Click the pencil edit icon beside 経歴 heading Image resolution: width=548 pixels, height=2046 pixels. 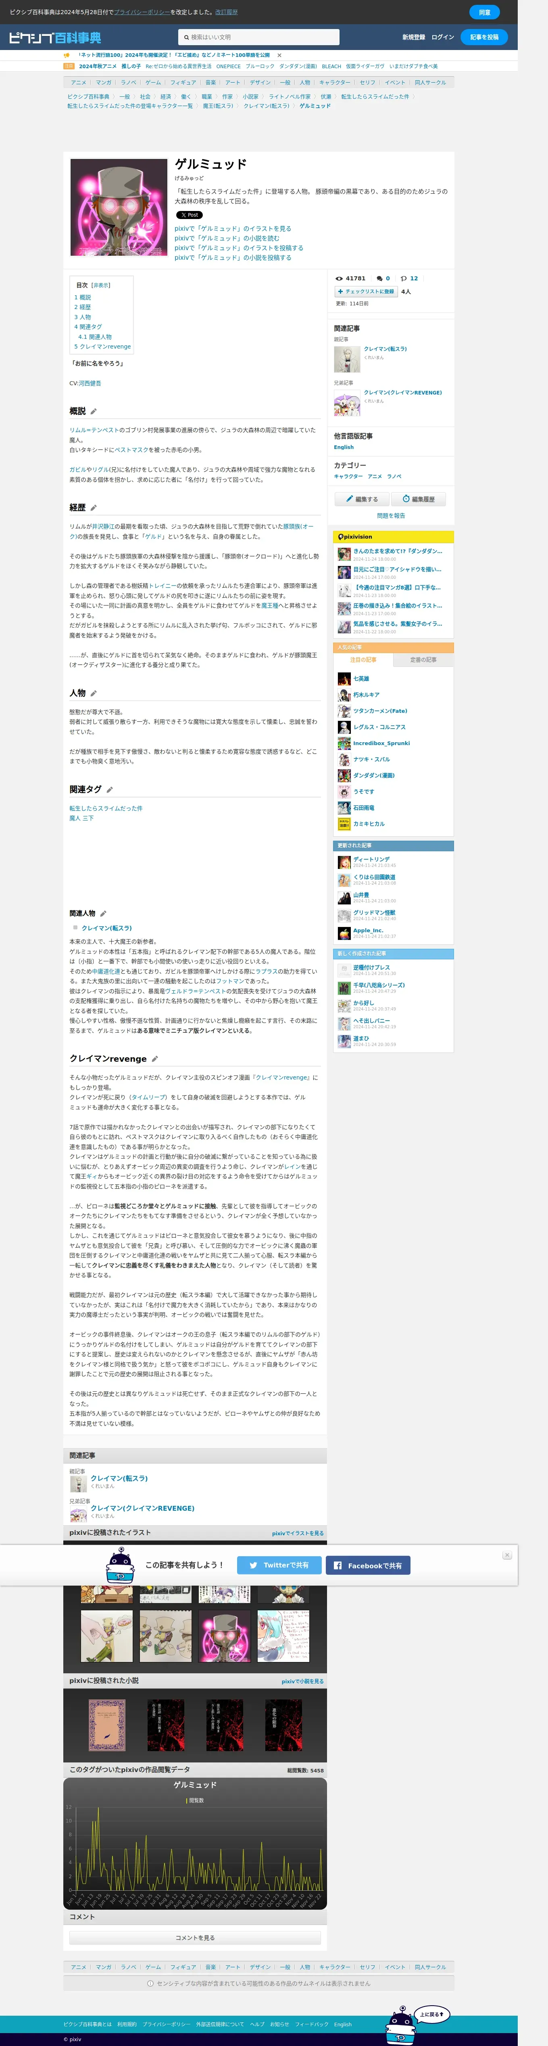click(x=94, y=507)
